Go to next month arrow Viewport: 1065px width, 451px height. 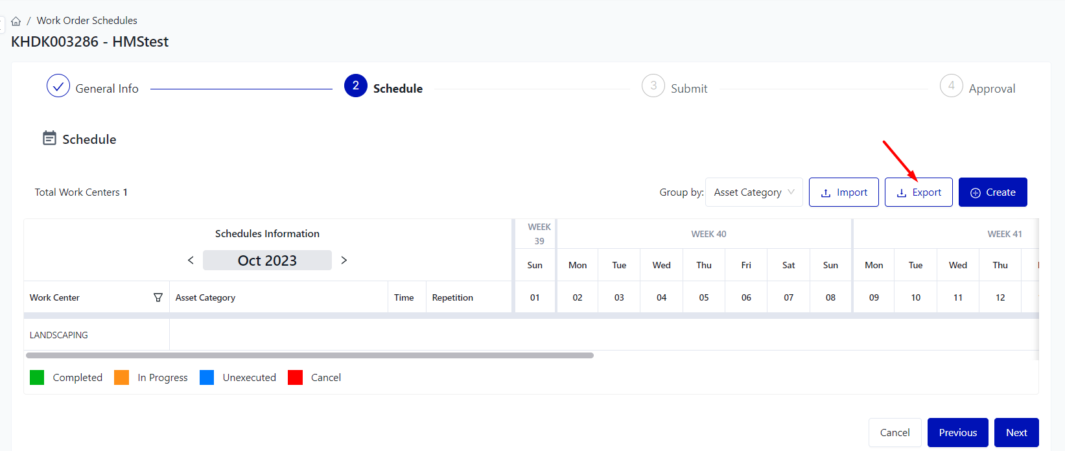click(x=344, y=260)
